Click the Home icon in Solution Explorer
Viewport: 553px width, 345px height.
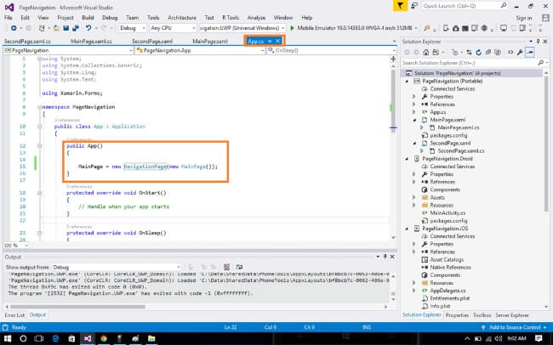pyautogui.click(x=425, y=53)
